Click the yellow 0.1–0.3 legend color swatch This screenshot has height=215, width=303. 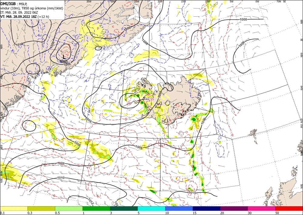coord(14,208)
